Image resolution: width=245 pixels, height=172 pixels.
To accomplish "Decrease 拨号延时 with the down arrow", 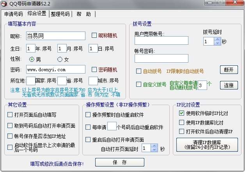I will point(217,43).
